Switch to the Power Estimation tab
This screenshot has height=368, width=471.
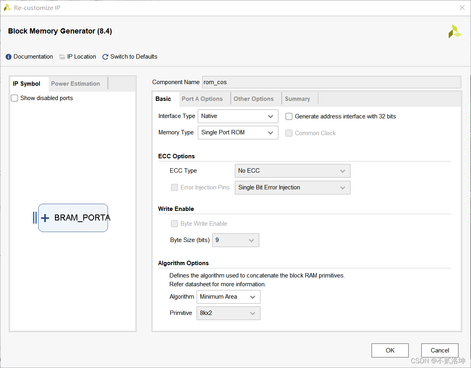(x=75, y=84)
